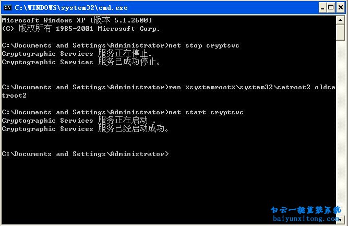Click the 'Microsoft Windows XP' version line
This screenshot has height=226, width=348.
pyautogui.click(x=77, y=20)
